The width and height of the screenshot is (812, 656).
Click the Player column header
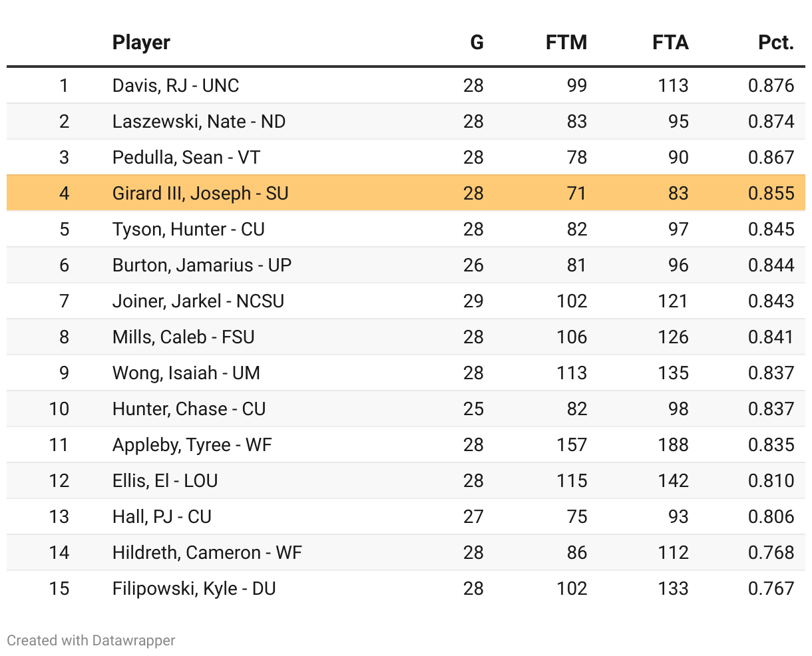point(141,43)
